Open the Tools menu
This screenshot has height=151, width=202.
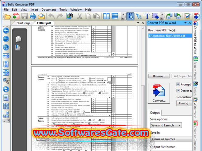63,10
